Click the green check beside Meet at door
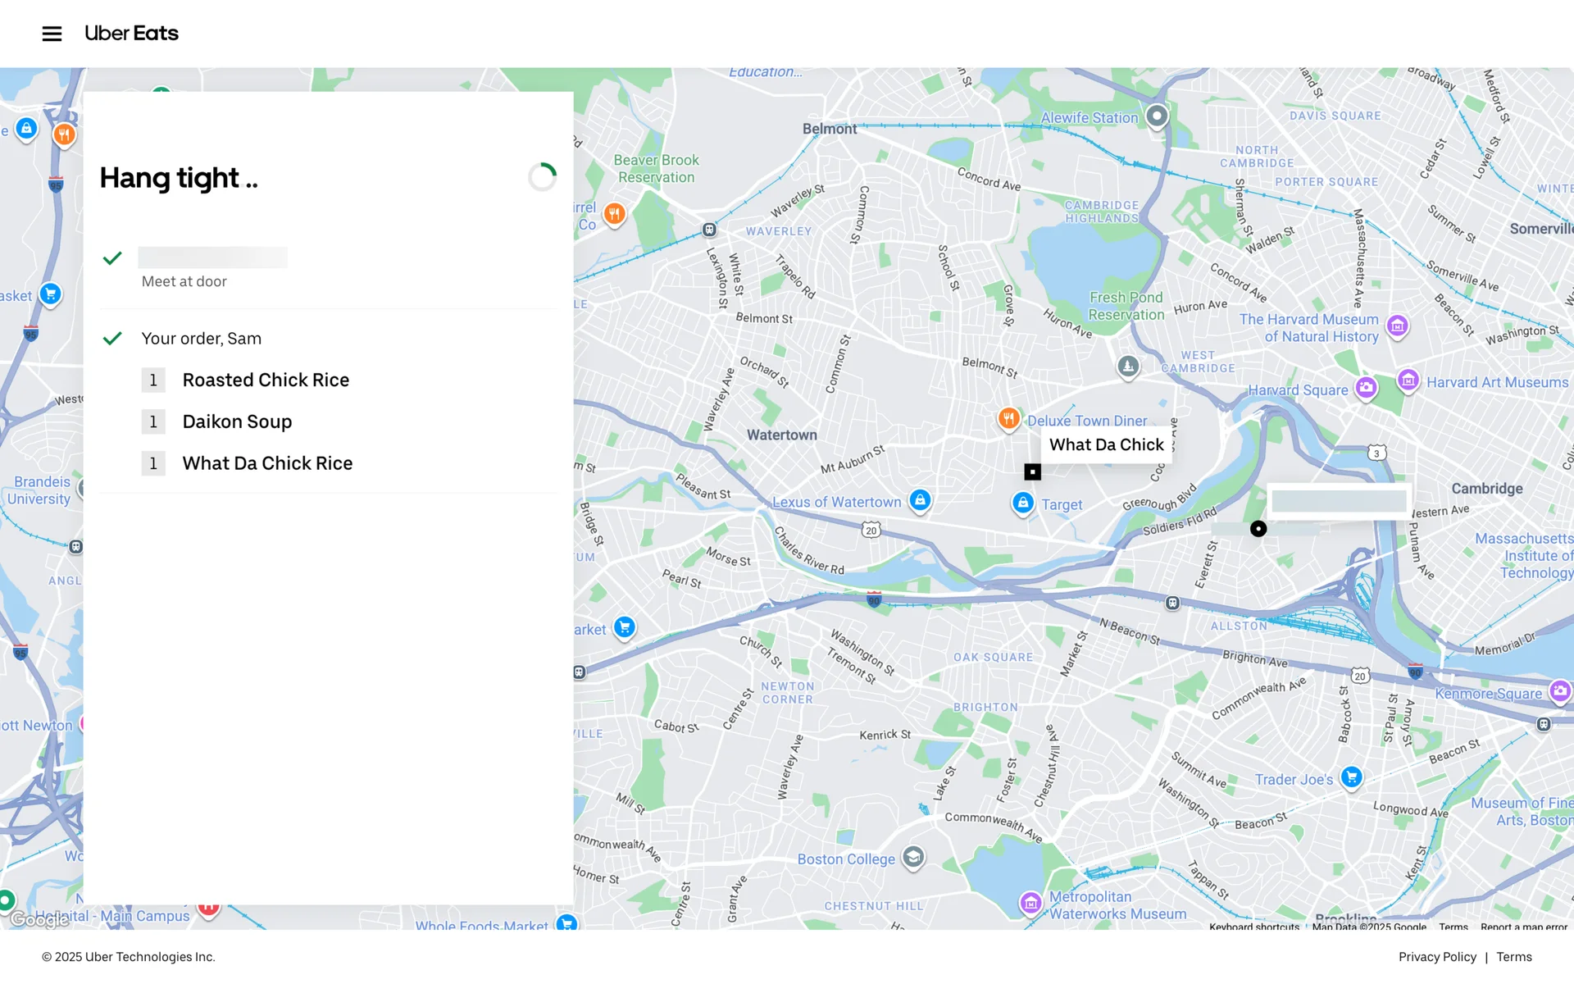1574x984 pixels. pos(112,258)
